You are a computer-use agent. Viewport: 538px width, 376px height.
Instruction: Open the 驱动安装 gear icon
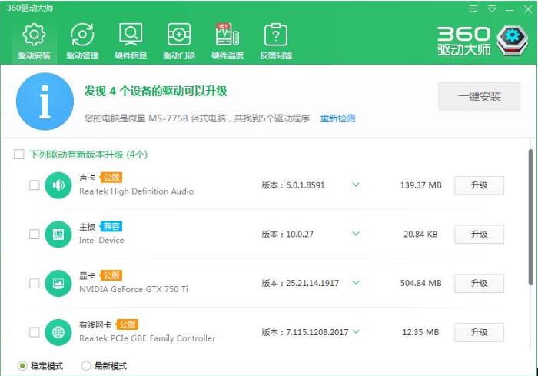click(x=34, y=35)
